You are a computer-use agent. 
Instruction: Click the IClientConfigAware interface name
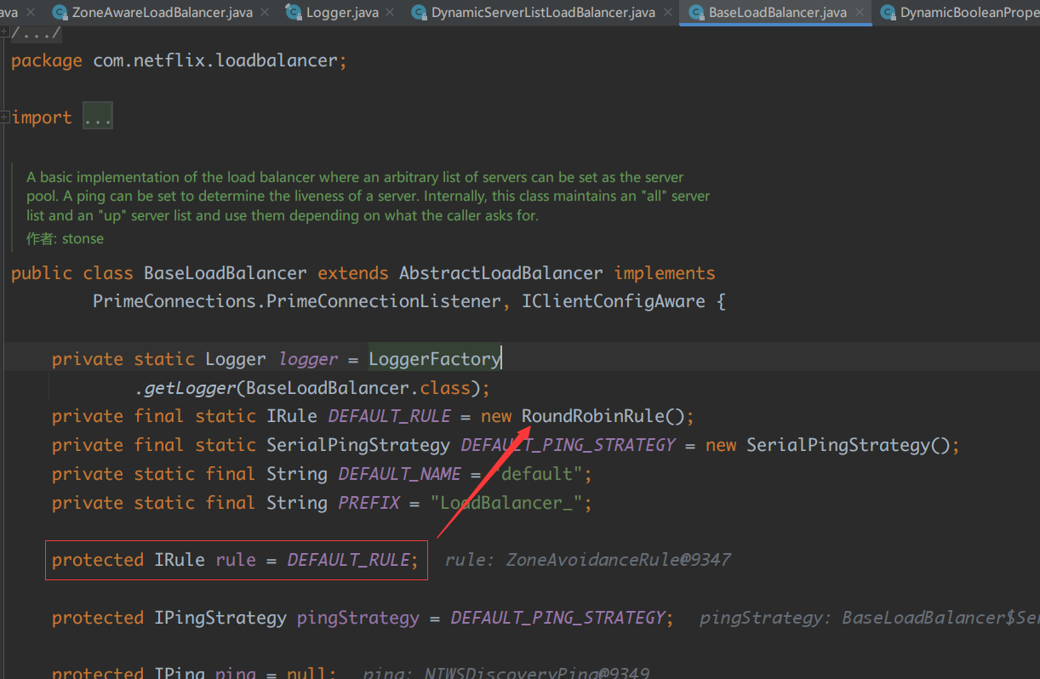tap(613, 301)
